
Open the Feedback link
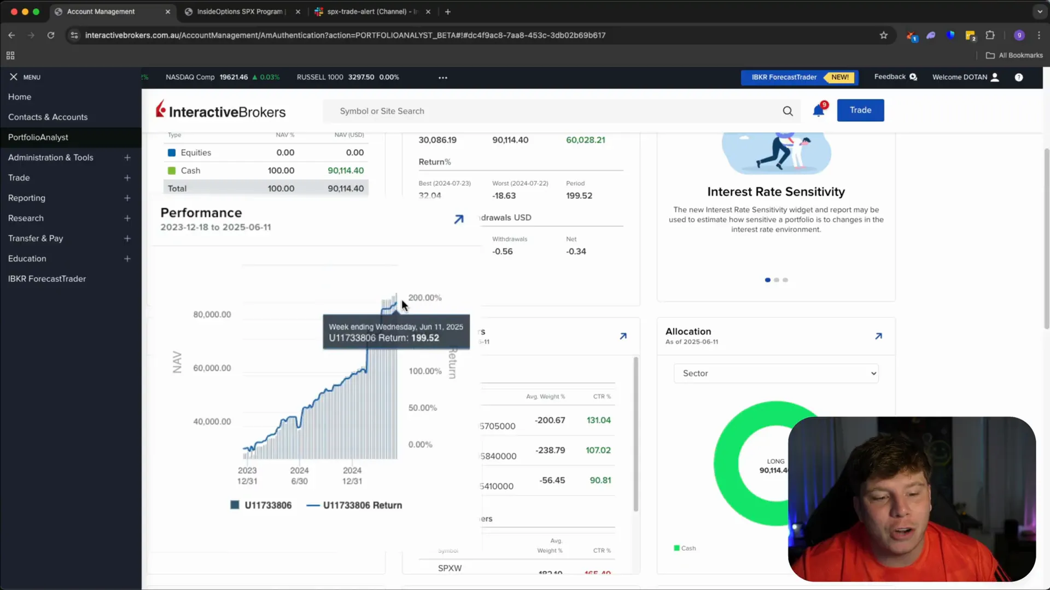895,77
